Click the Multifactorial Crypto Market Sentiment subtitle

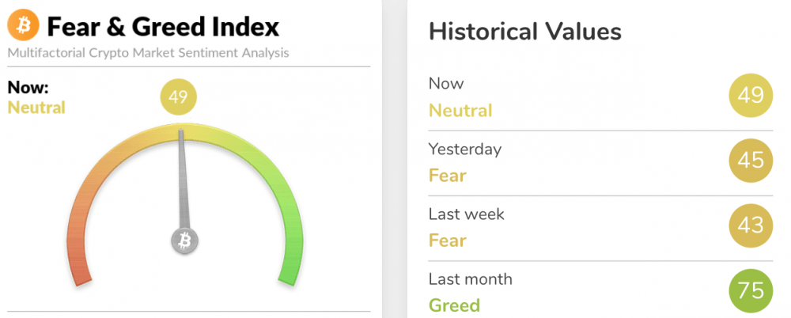click(x=149, y=52)
